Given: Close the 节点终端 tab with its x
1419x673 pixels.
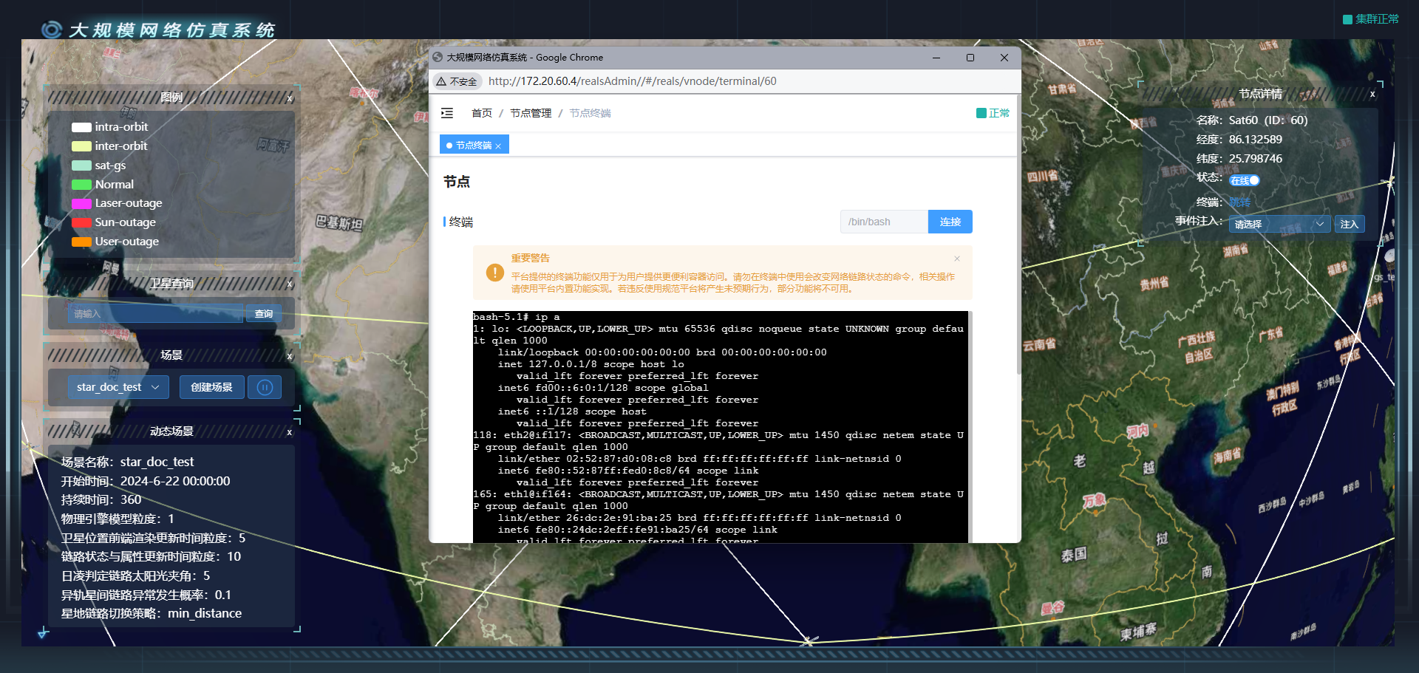Looking at the screenshot, I should (498, 146).
